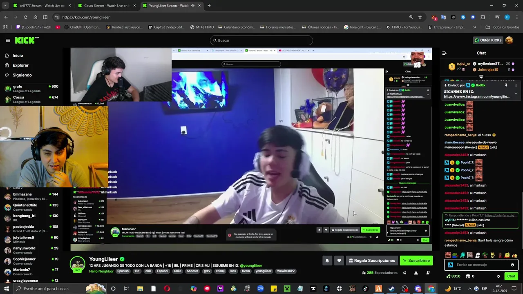Click the YoungLiieer LIVE avatar

78,265
